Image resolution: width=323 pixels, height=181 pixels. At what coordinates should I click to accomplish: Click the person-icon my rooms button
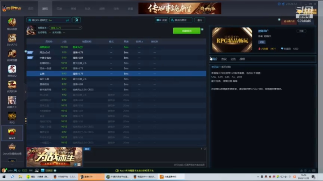[181, 20]
